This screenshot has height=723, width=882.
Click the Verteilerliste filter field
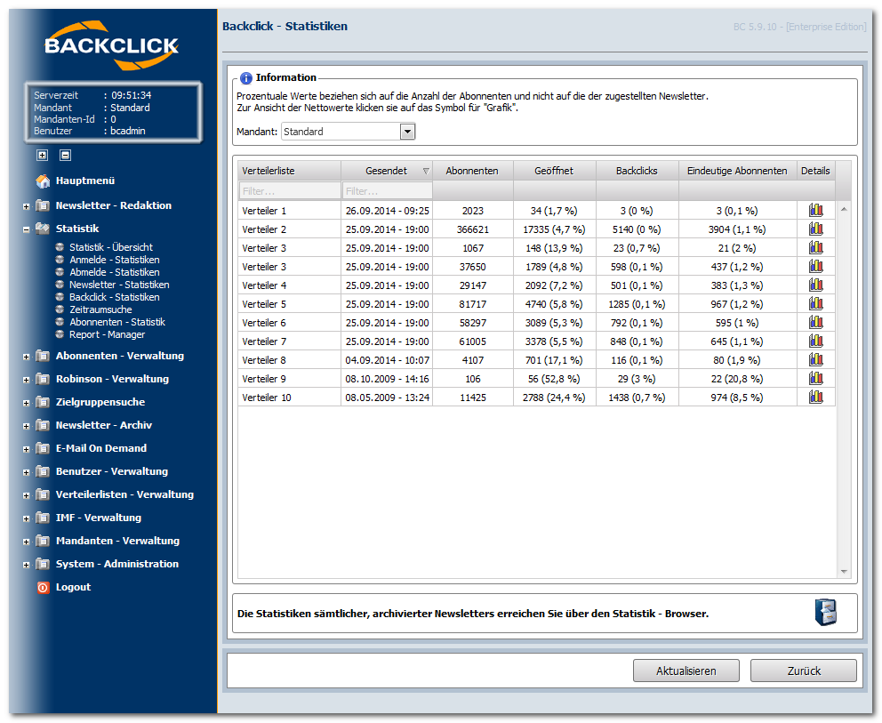[x=290, y=190]
